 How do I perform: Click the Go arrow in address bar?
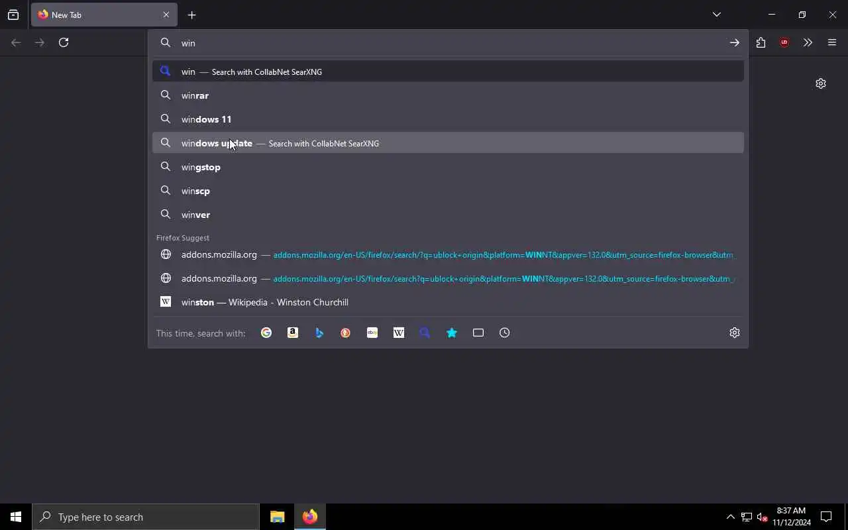735,42
